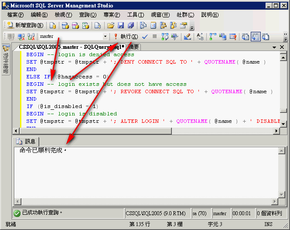Click editor vertical scrollbar up arrow

283,57
